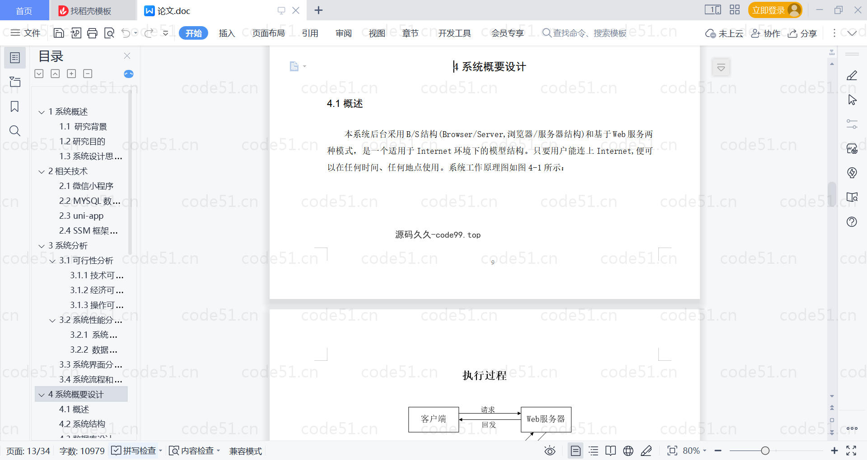Click the document vertical scrollbar thumb
Image resolution: width=867 pixels, height=460 pixels.
[x=831, y=194]
